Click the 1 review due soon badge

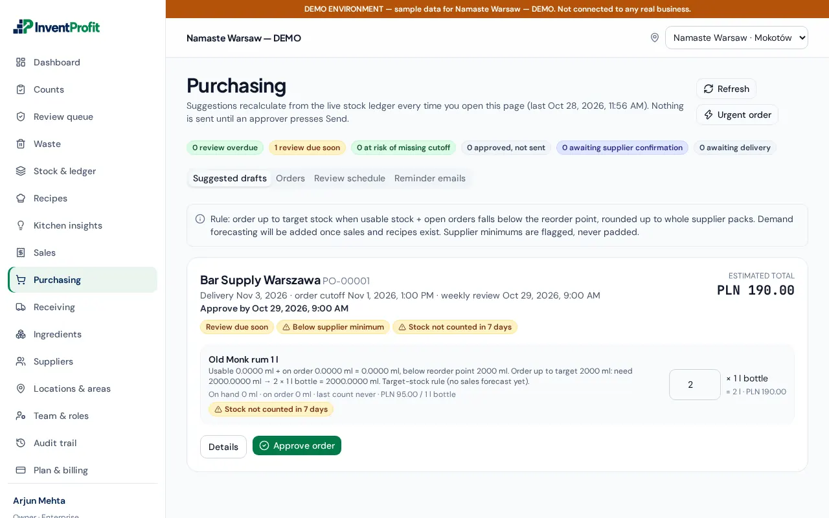point(307,148)
